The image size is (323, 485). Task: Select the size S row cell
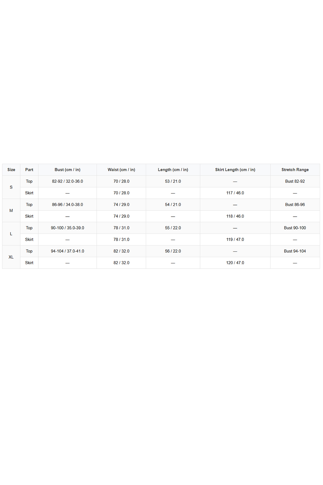click(x=11, y=187)
